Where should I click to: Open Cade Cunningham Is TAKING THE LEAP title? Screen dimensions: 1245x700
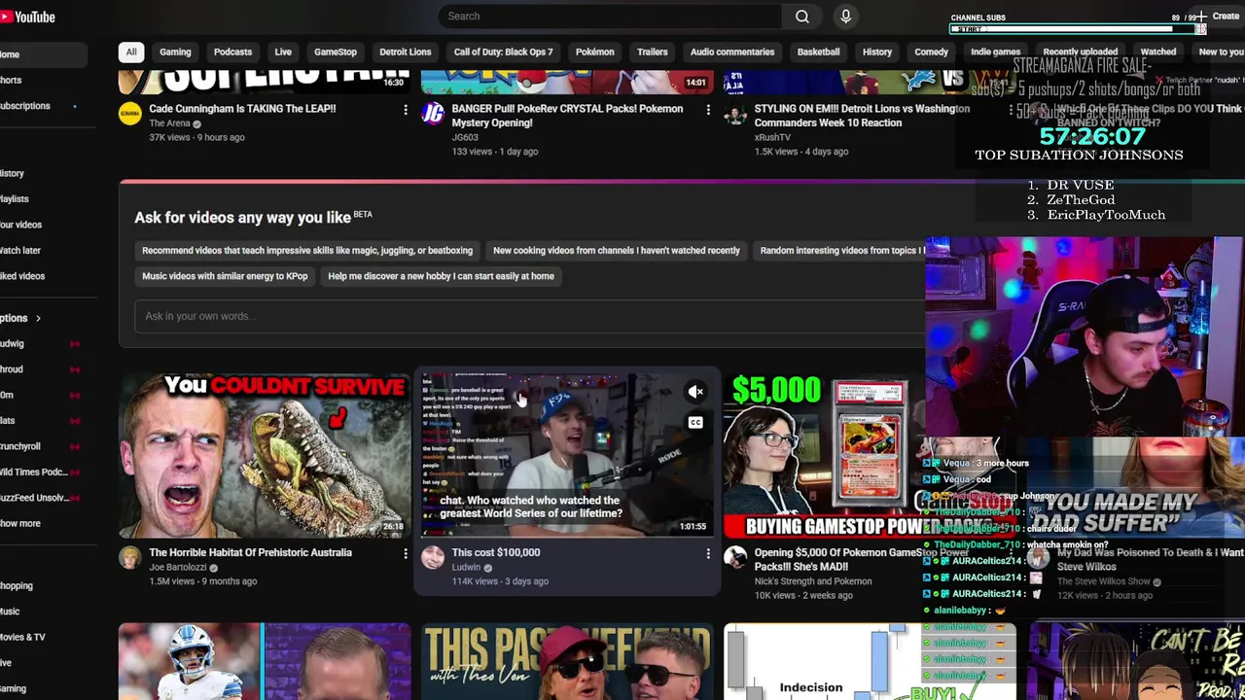click(x=242, y=109)
